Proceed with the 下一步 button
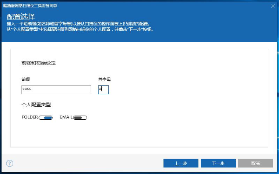The height and width of the screenshot is (174, 279). (x=219, y=163)
